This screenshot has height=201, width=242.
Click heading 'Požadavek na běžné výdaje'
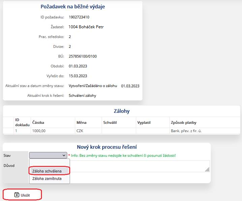pyautogui.click(x=73, y=7)
